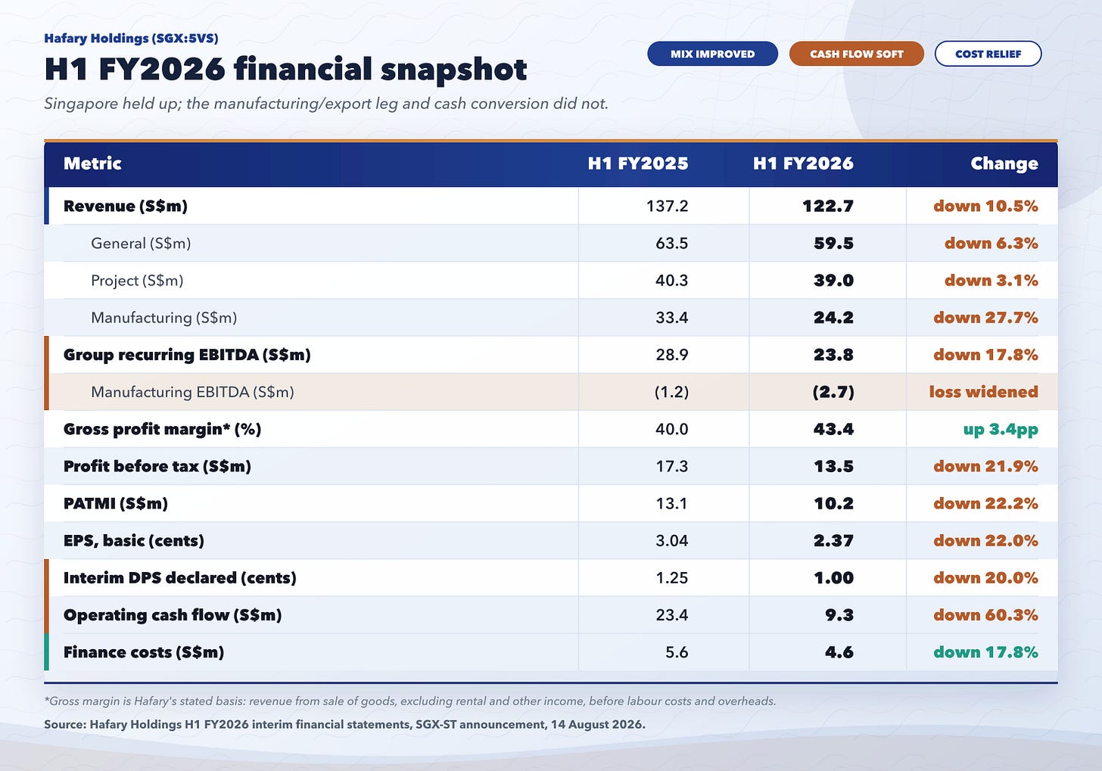1102x771 pixels.
Task: Click the Project value 40.3
Action: tap(672, 280)
